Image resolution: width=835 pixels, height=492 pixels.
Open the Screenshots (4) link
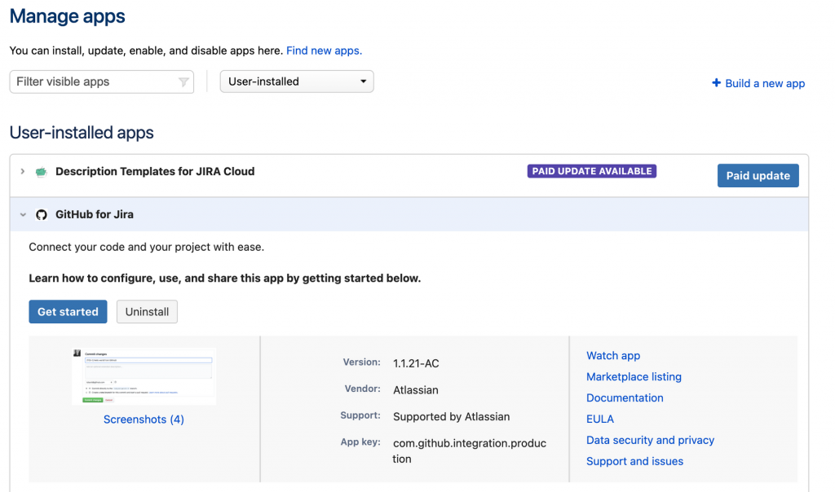pyautogui.click(x=144, y=420)
